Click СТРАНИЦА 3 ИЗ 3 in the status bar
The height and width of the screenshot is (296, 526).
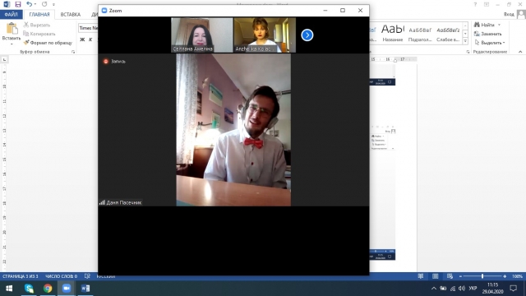tap(20, 276)
